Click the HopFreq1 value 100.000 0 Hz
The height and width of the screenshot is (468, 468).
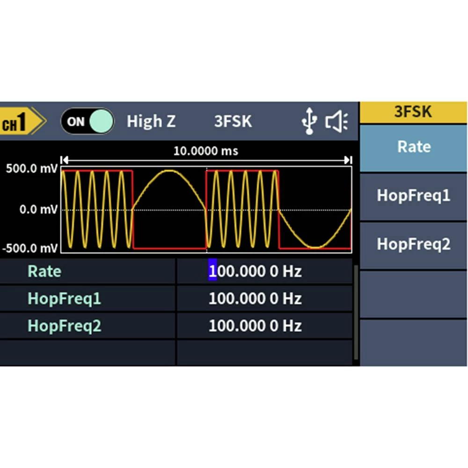click(255, 299)
